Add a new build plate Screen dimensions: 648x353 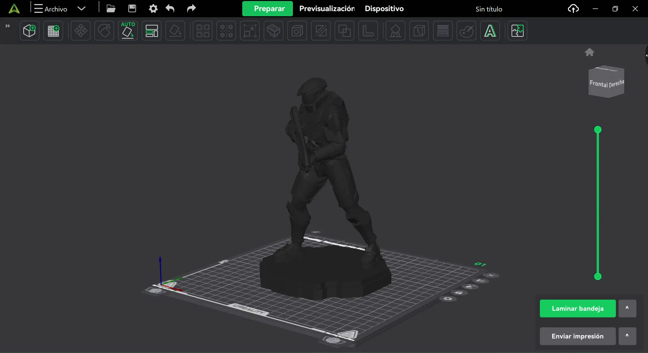53,31
